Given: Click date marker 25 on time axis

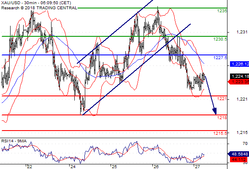Looking at the screenshot, I should (114, 166).
